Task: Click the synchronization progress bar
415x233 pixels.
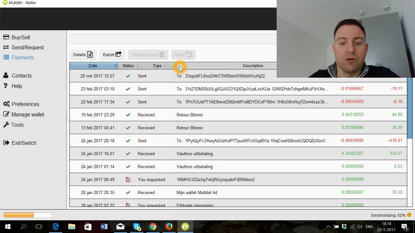Action: [28, 215]
